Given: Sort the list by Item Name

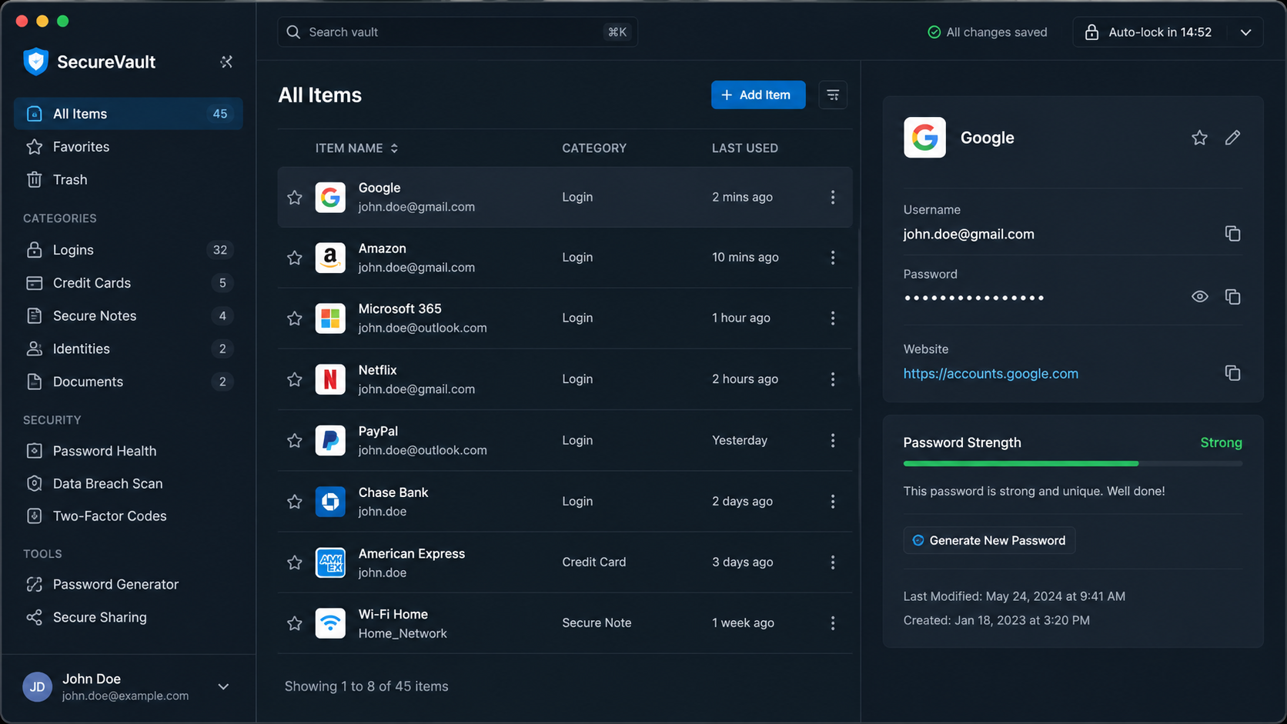Looking at the screenshot, I should pyautogui.click(x=356, y=148).
